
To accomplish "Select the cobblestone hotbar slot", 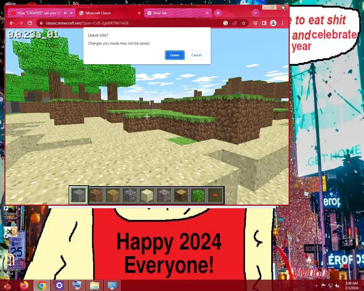I will click(130, 196).
